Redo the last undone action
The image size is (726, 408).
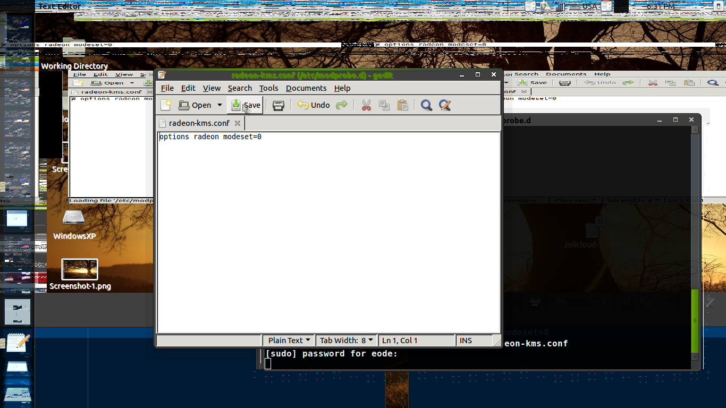pyautogui.click(x=342, y=105)
